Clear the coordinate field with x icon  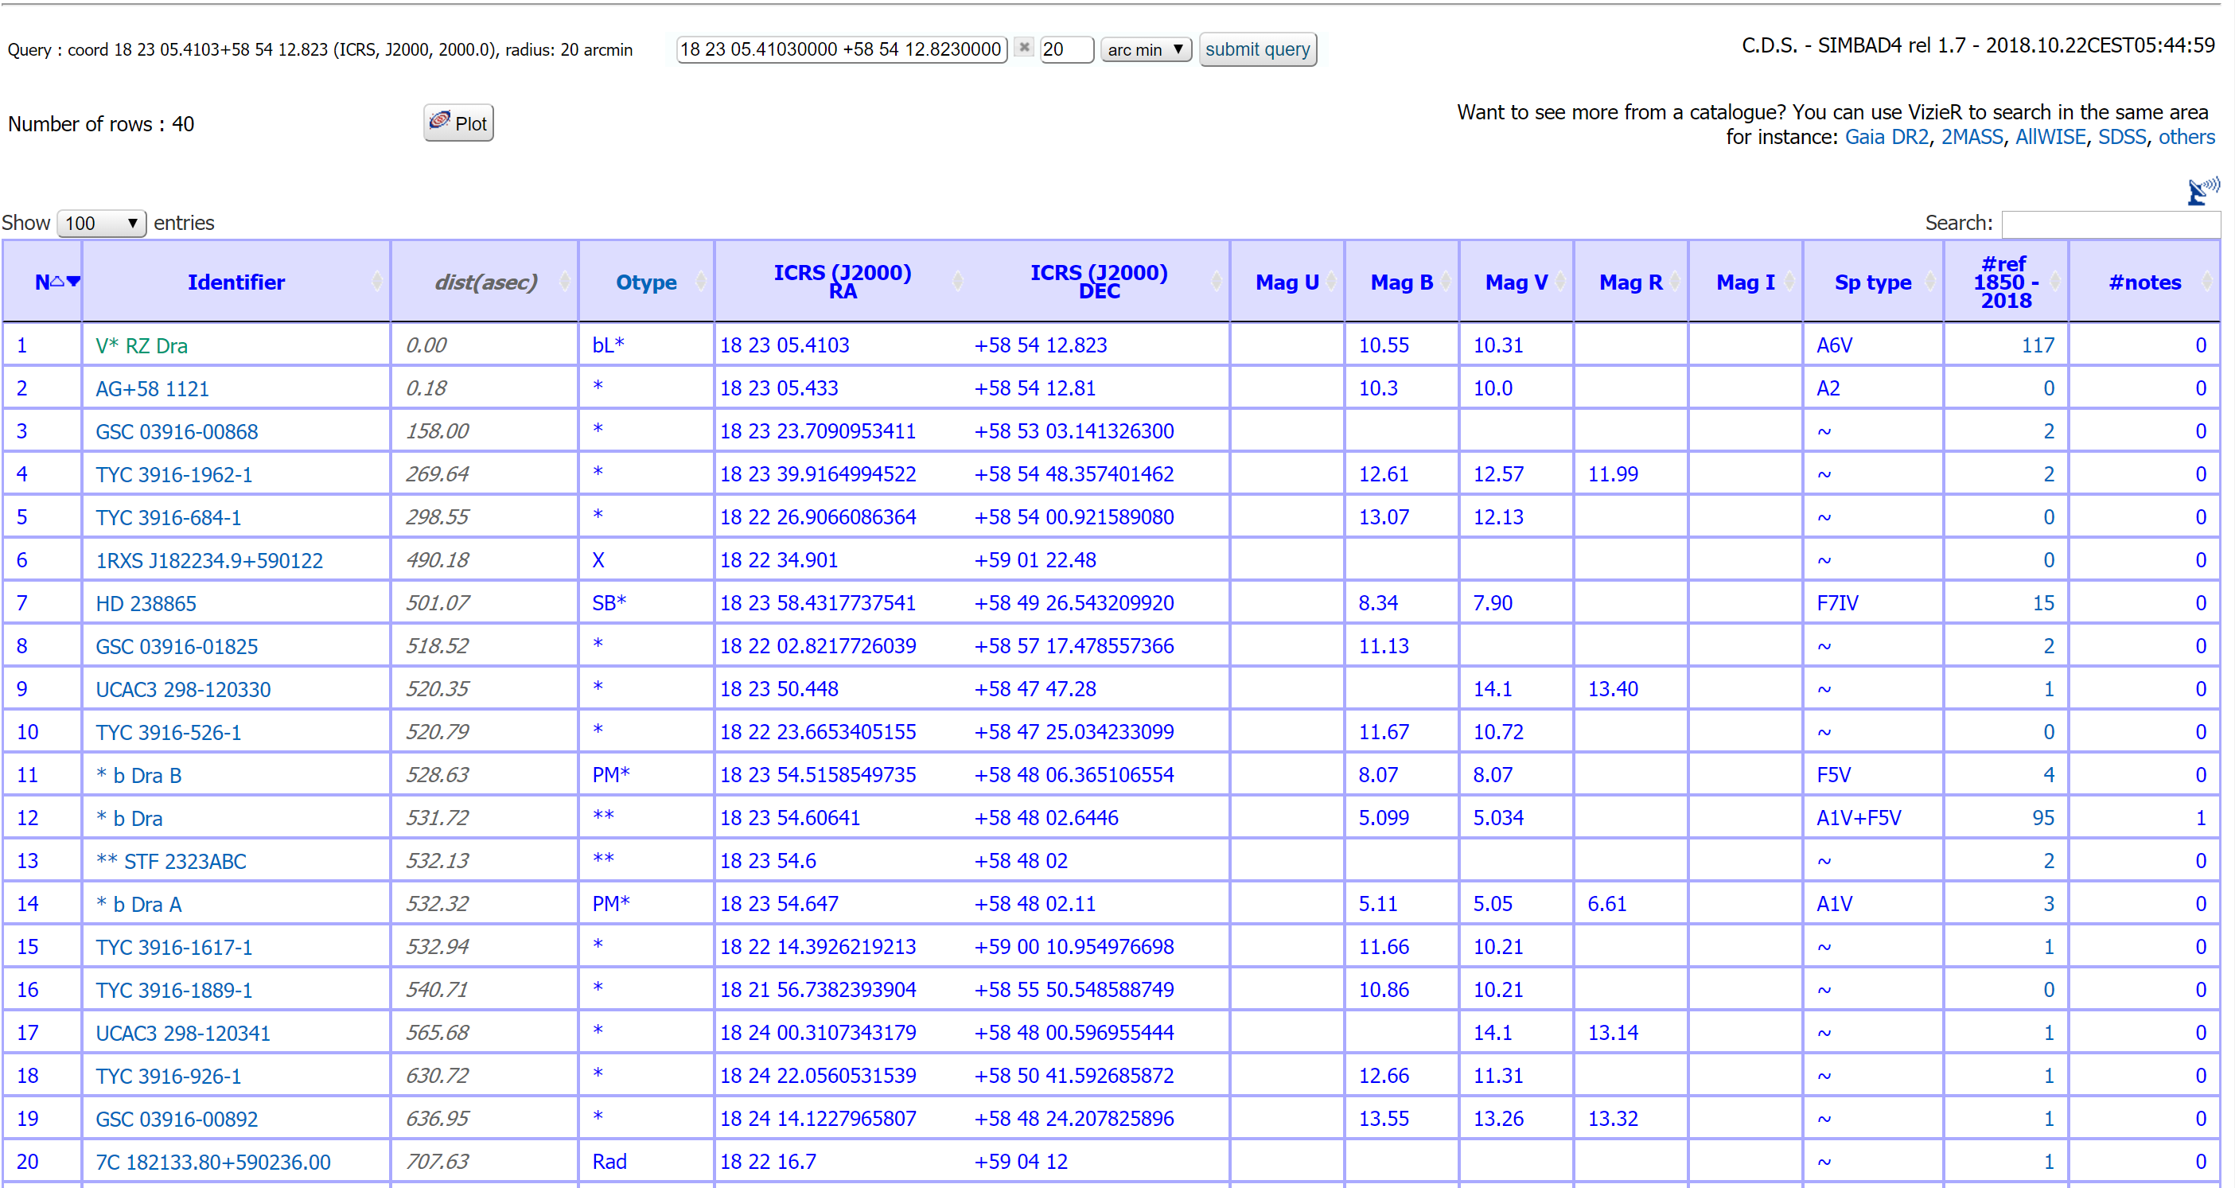point(1024,48)
